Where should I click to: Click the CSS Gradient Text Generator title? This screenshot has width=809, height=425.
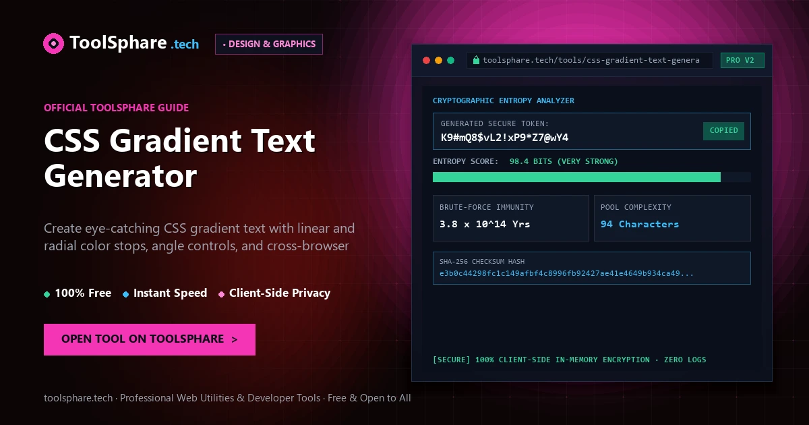pyautogui.click(x=179, y=159)
